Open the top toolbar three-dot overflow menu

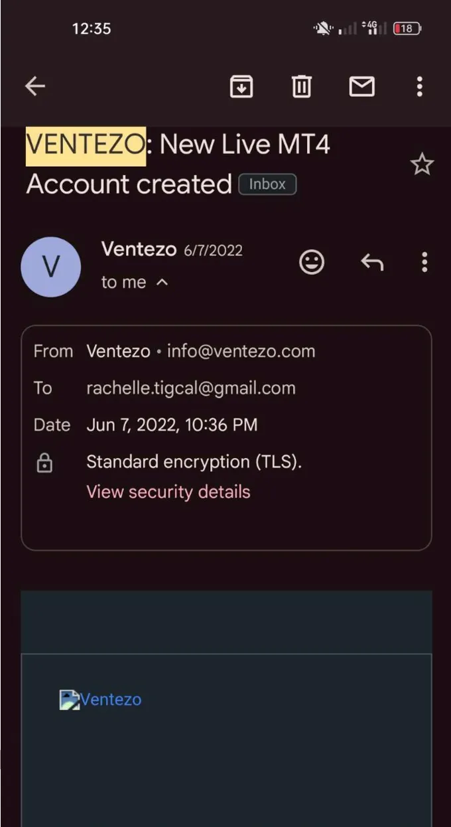pyautogui.click(x=419, y=86)
